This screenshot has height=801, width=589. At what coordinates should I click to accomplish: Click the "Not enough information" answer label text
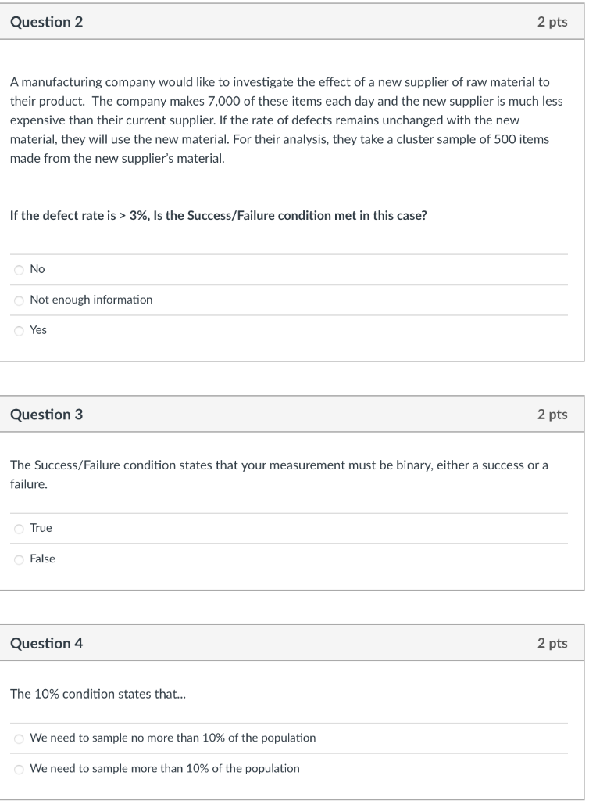[91, 300]
